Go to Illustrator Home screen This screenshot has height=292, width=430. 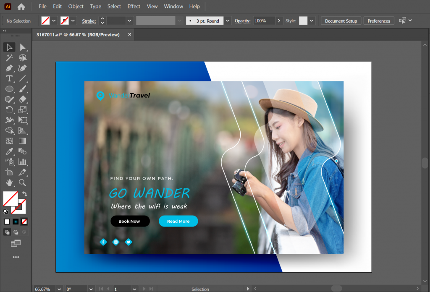pyautogui.click(x=21, y=7)
